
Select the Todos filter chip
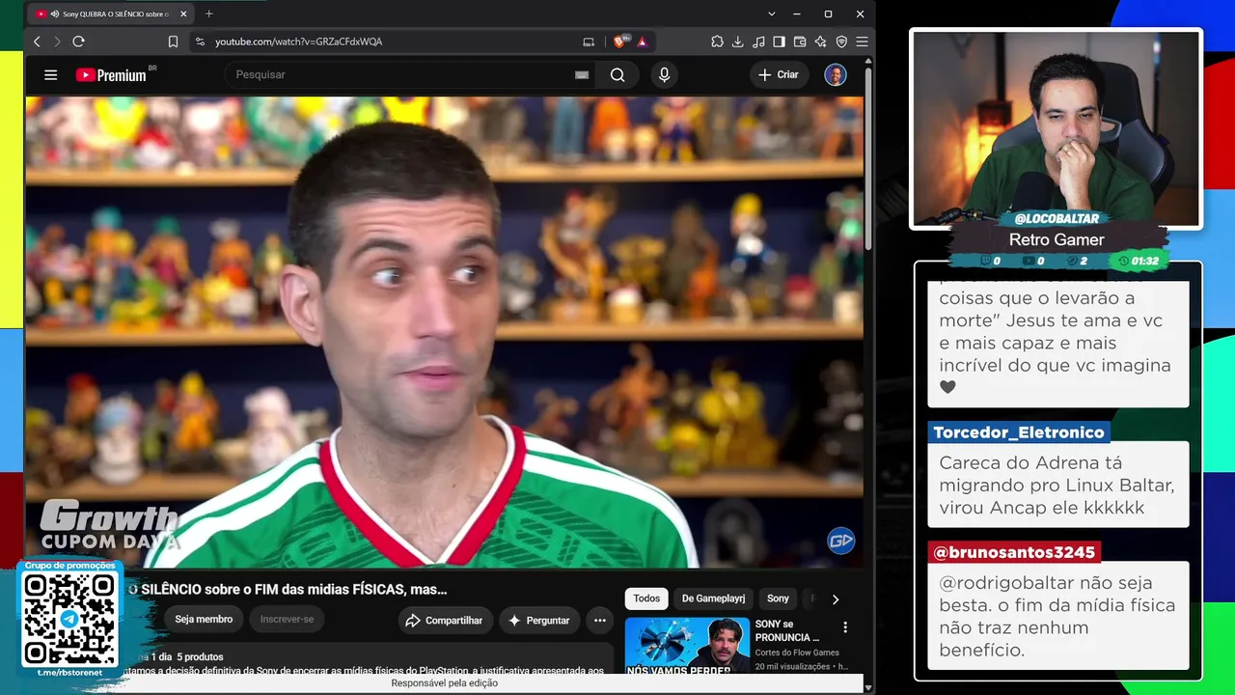tap(646, 598)
